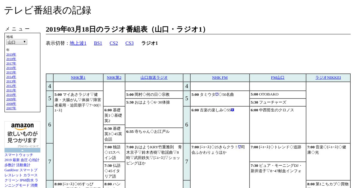
Task: Open the 2012年 year link
Action: coord(11,86)
